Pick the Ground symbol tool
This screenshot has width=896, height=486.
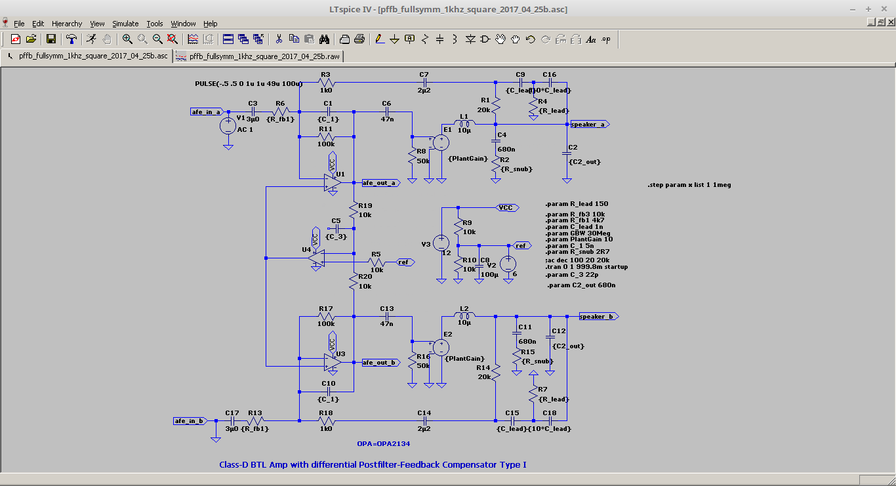(x=394, y=39)
